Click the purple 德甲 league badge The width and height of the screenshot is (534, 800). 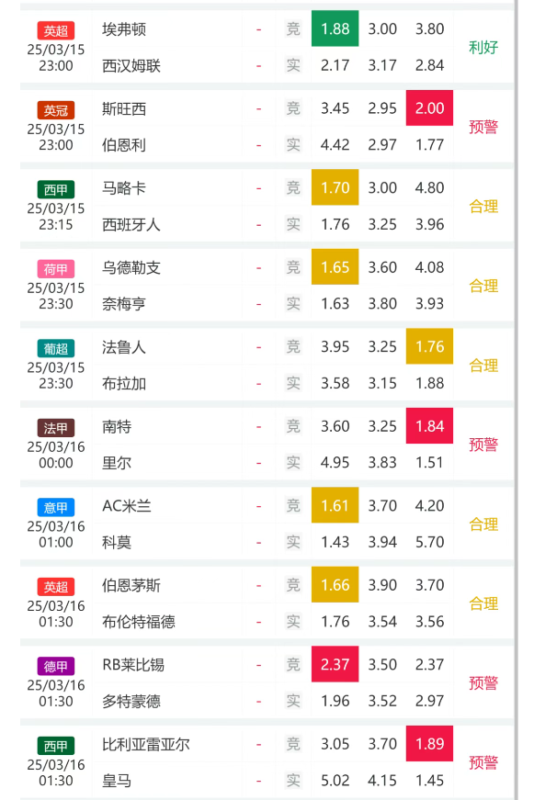pos(56,666)
